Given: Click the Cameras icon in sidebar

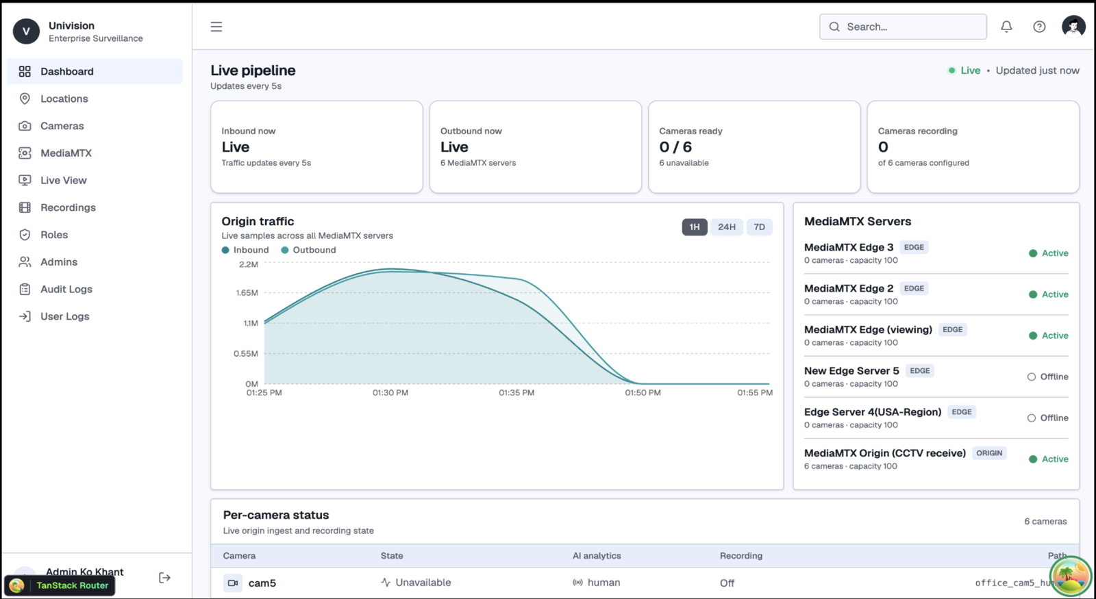Looking at the screenshot, I should coord(25,126).
